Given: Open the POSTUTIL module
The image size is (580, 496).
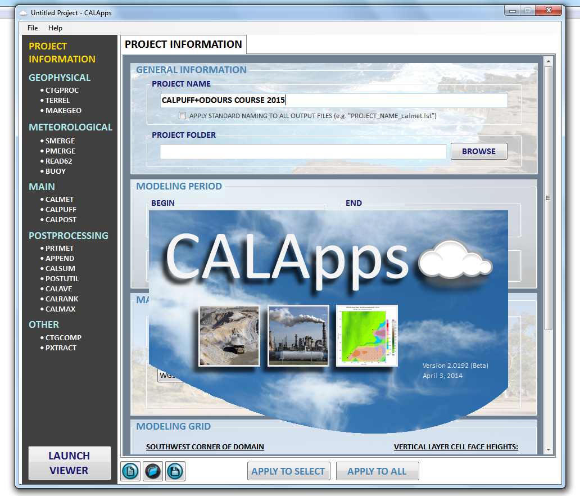Looking at the screenshot, I should coord(62,279).
